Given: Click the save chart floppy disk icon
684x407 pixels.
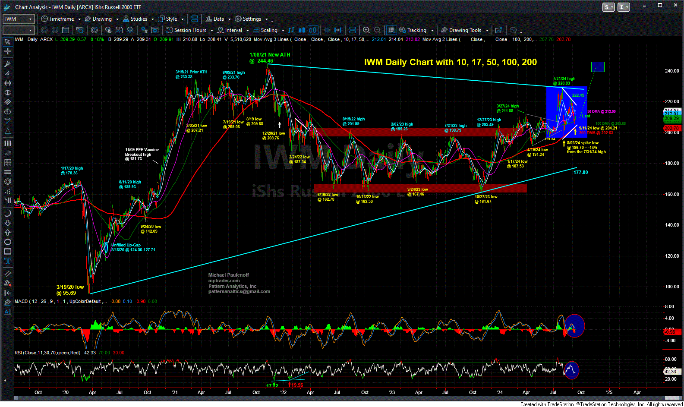Looking at the screenshot, I should coord(119,30).
